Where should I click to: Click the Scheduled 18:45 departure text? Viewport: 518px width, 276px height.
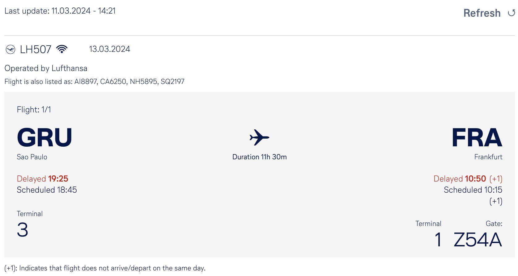pyautogui.click(x=47, y=190)
